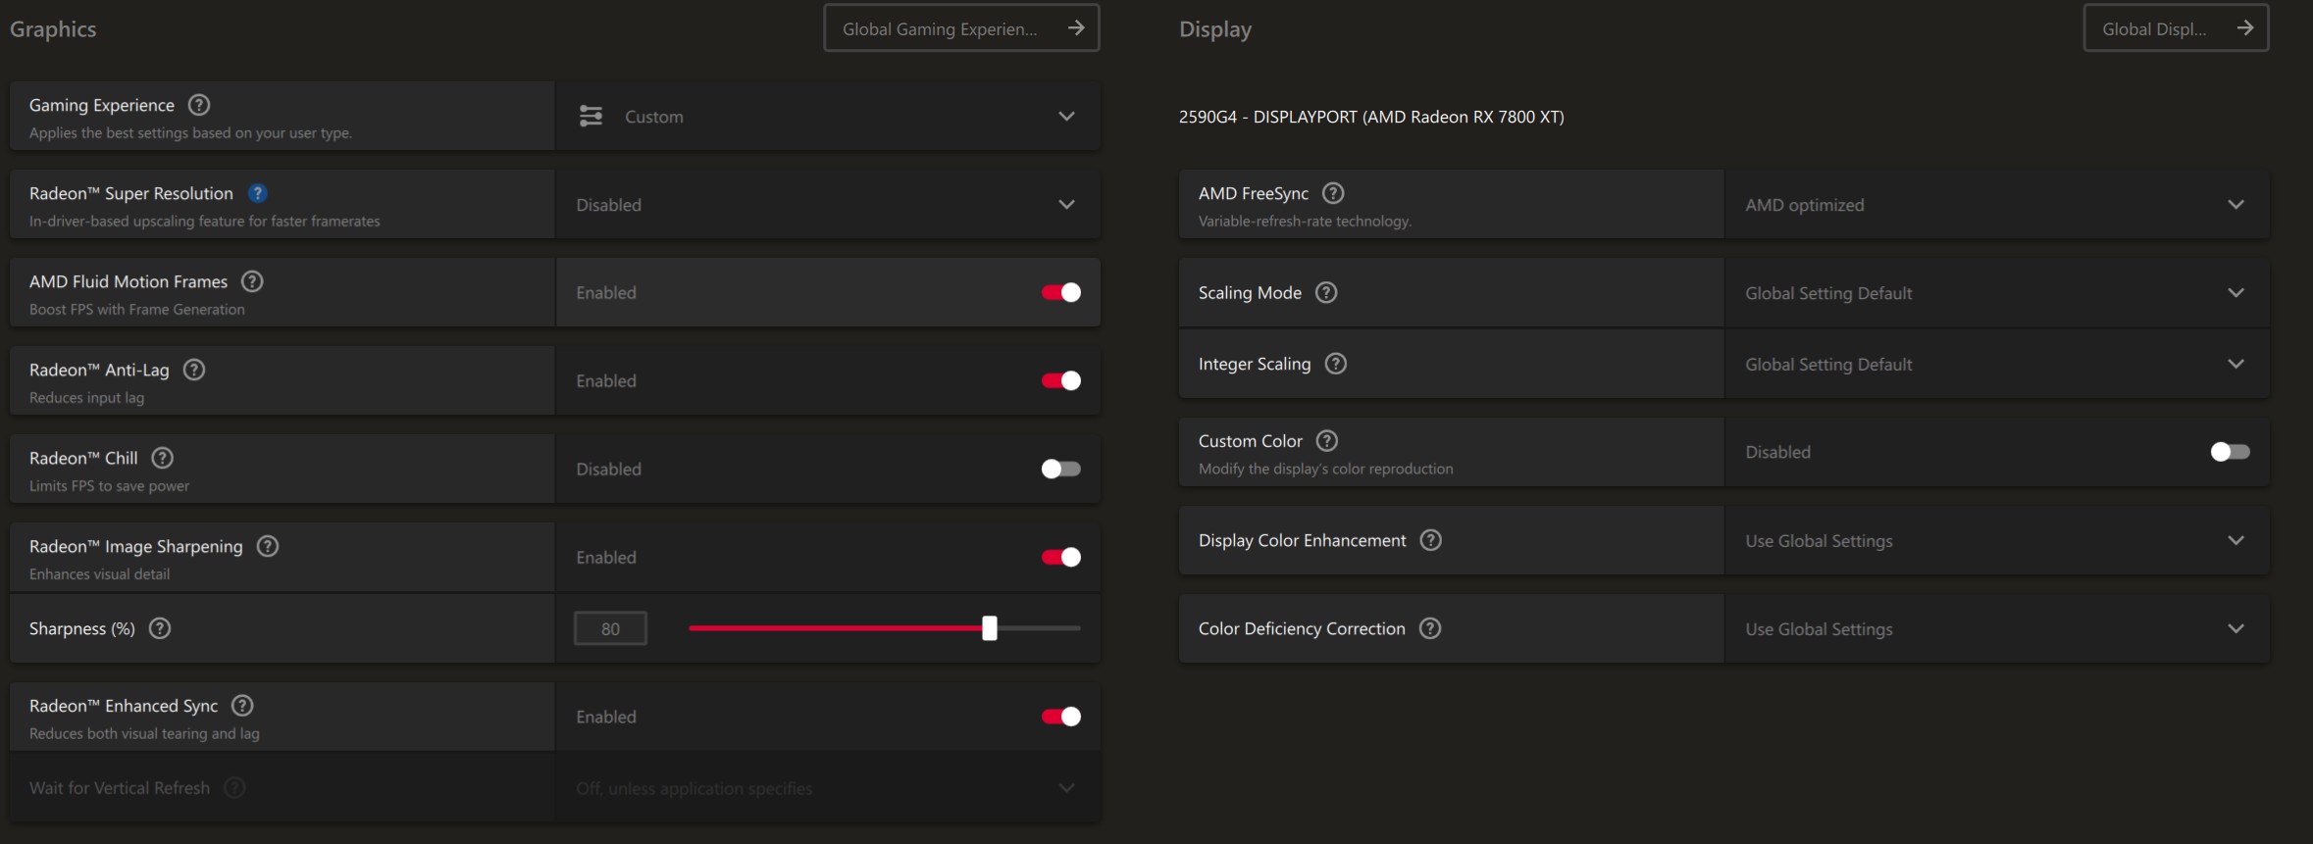Click Integer Scaling help icon
2313x844 pixels.
click(x=1336, y=364)
